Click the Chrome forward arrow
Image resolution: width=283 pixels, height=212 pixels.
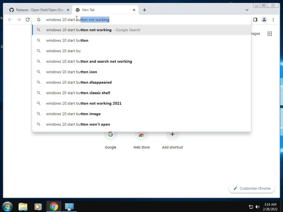(19, 20)
